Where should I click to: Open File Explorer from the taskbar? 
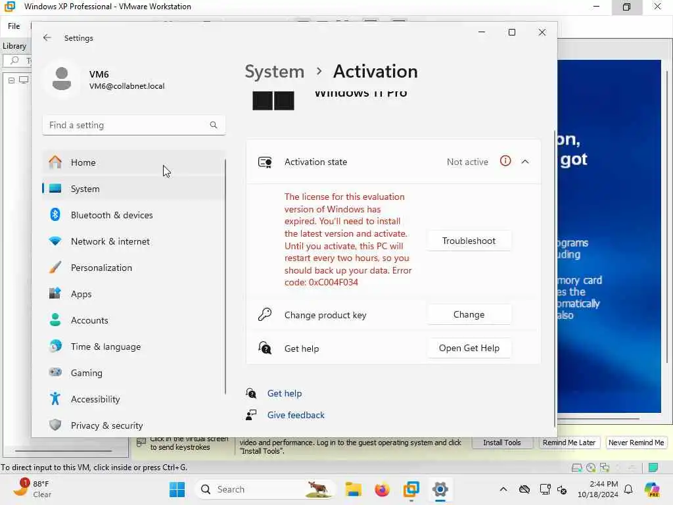coord(353,489)
